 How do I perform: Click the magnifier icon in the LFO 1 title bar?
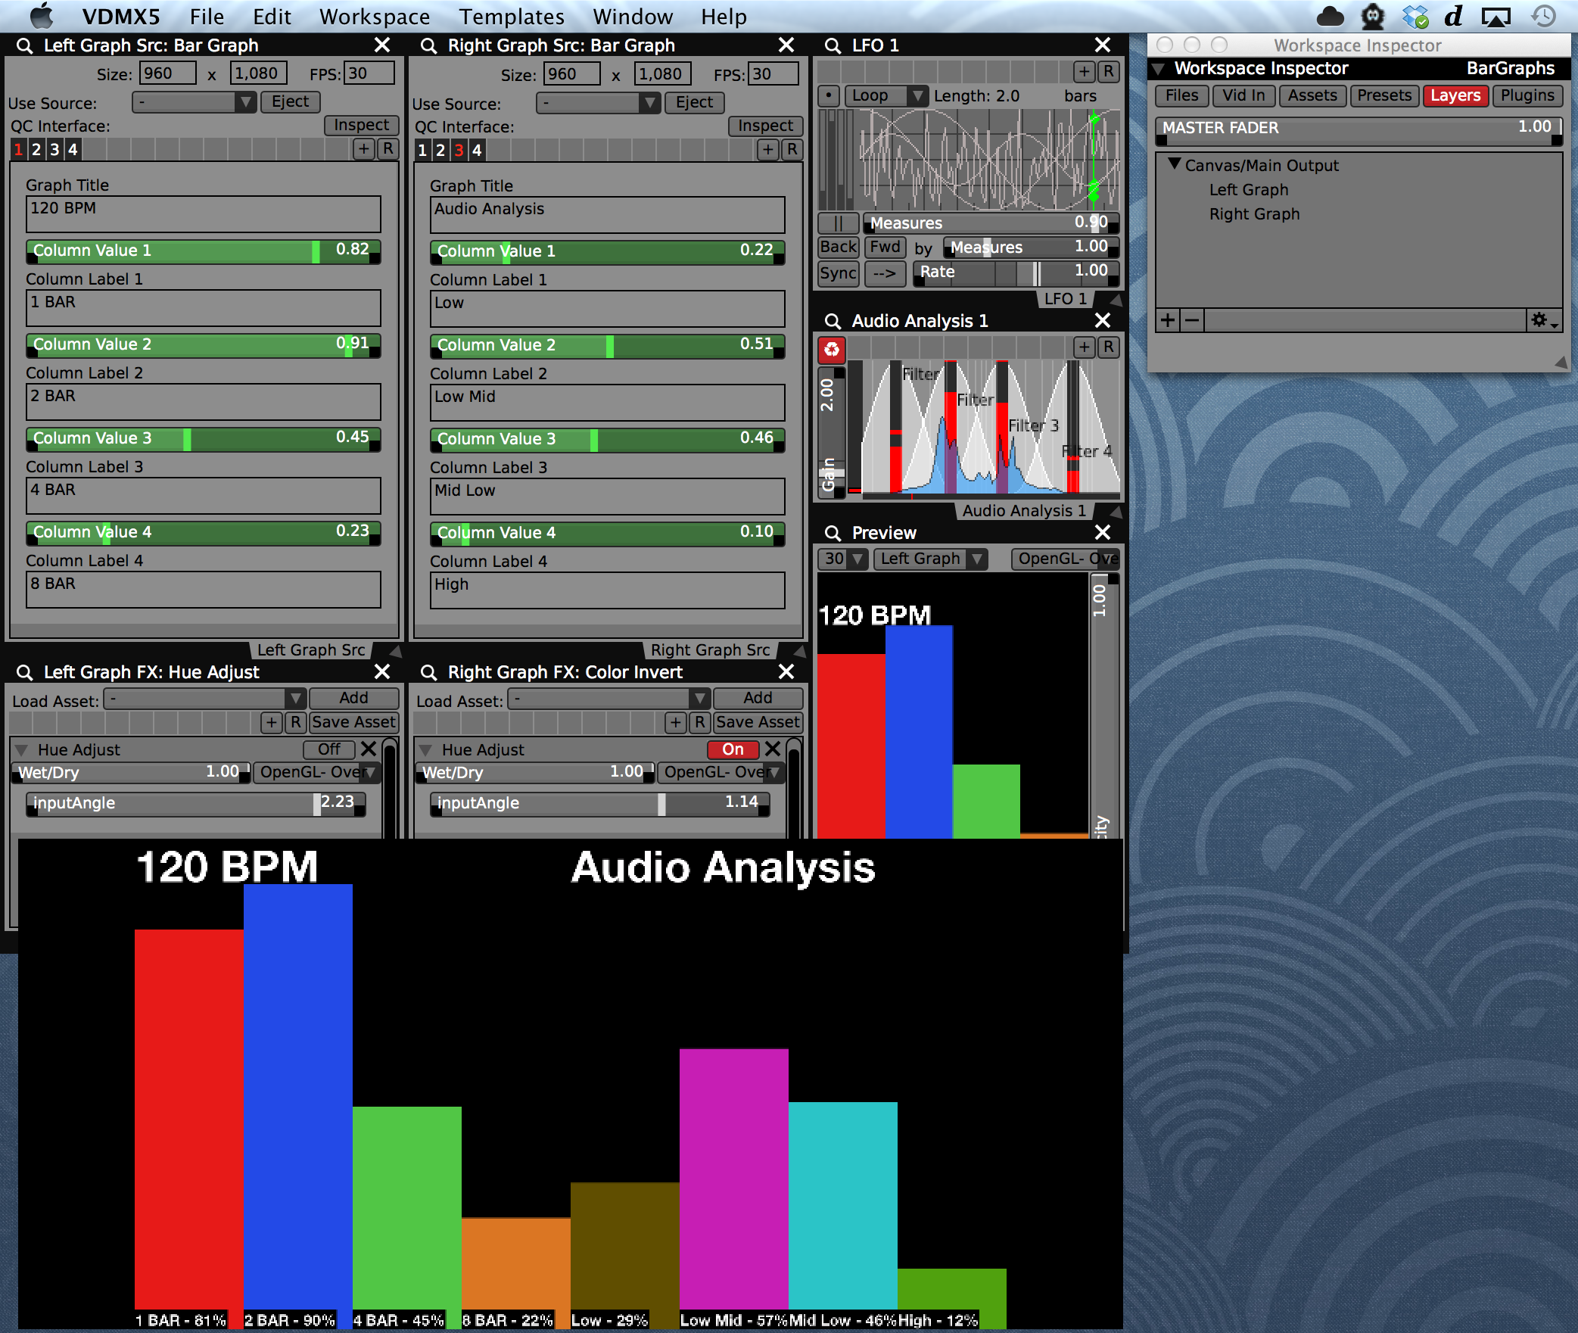(x=833, y=45)
